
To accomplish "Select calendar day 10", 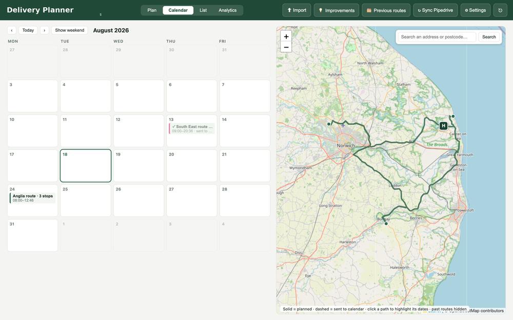I will tap(32, 131).
